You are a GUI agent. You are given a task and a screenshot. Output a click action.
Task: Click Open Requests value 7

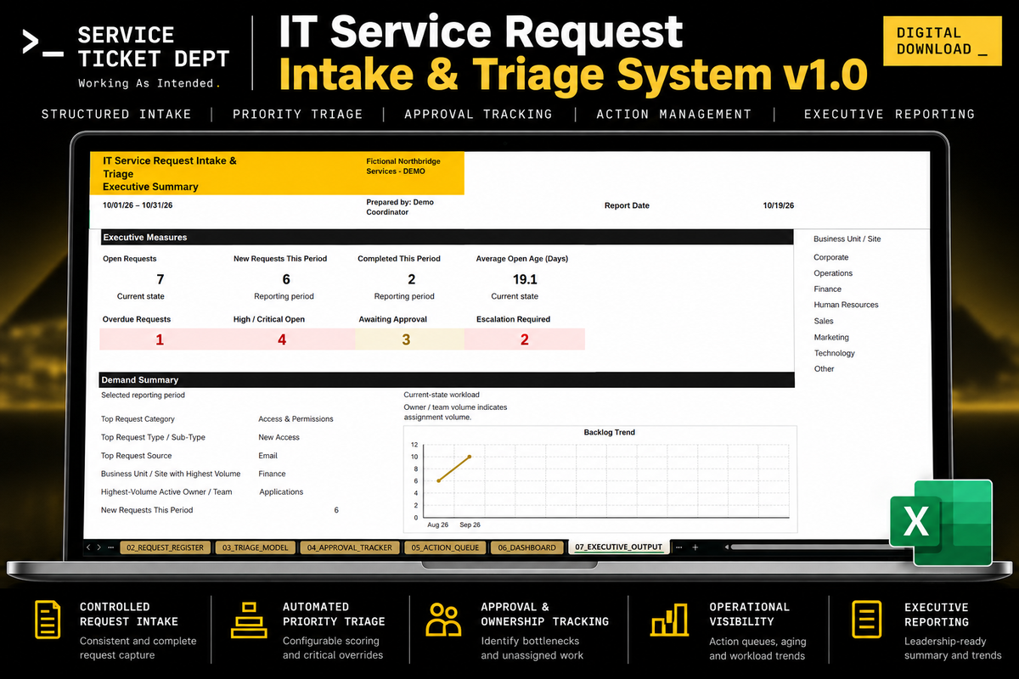(x=160, y=279)
